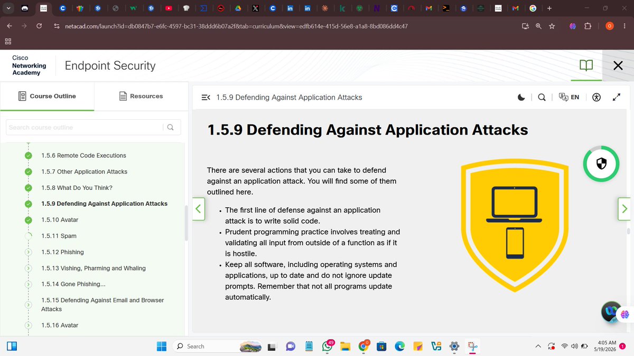Open 1.5.11 Spam in the outline
The width and height of the screenshot is (634, 356).
tap(59, 236)
